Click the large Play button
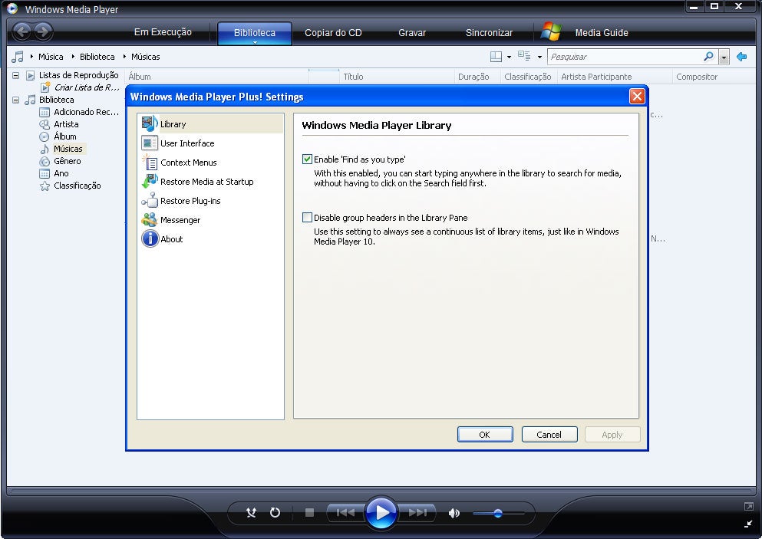The image size is (762, 539). pos(381,513)
